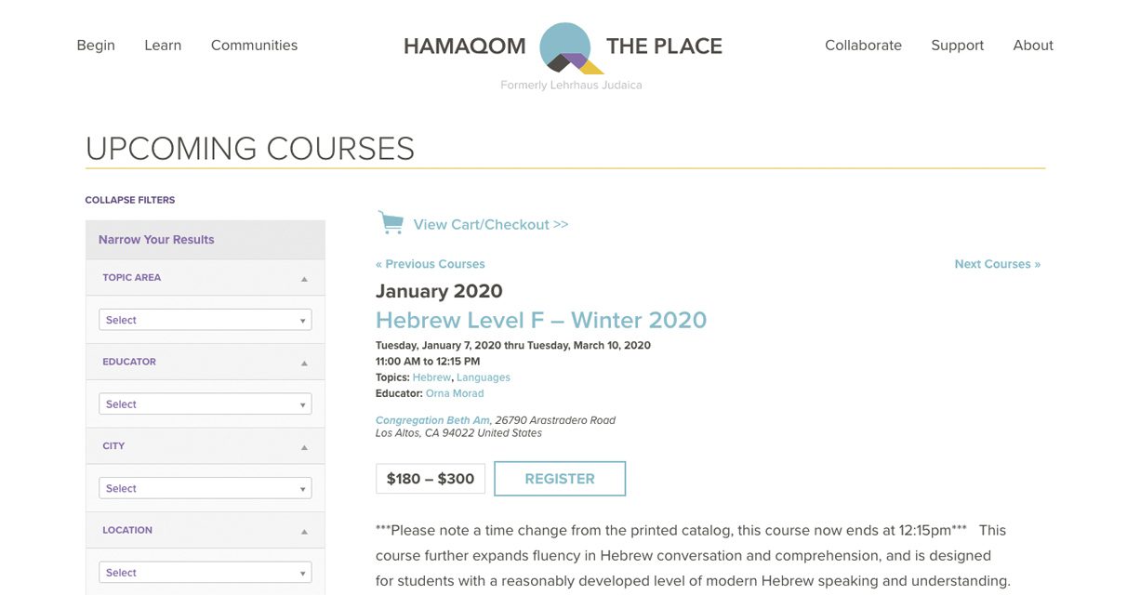This screenshot has width=1127, height=595.
Task: Click the shopping cart icon
Action: (391, 223)
